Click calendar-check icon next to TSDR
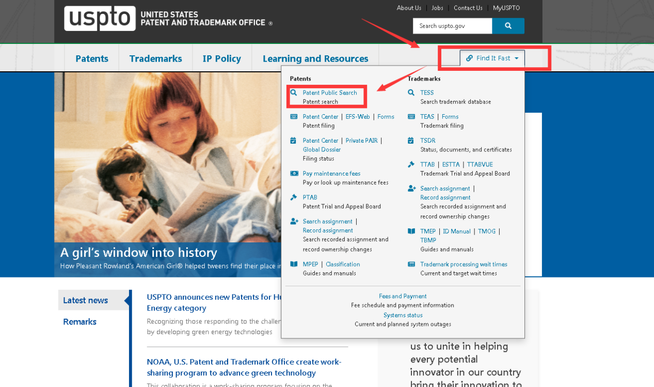Screen dimensions: 654x387 pyautogui.click(x=411, y=141)
